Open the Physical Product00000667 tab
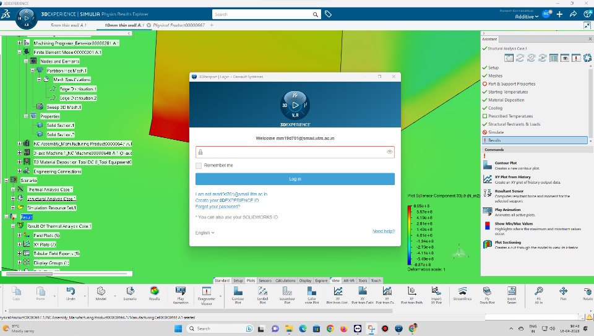The image size is (594, 336). tap(179, 25)
